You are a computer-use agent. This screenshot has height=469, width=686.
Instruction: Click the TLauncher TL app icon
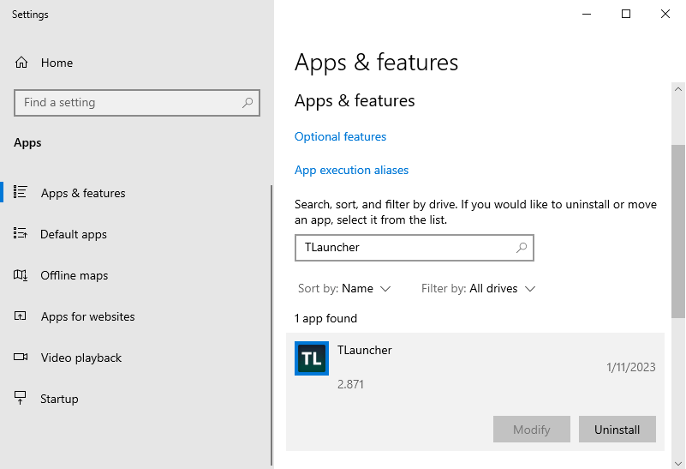[312, 358]
